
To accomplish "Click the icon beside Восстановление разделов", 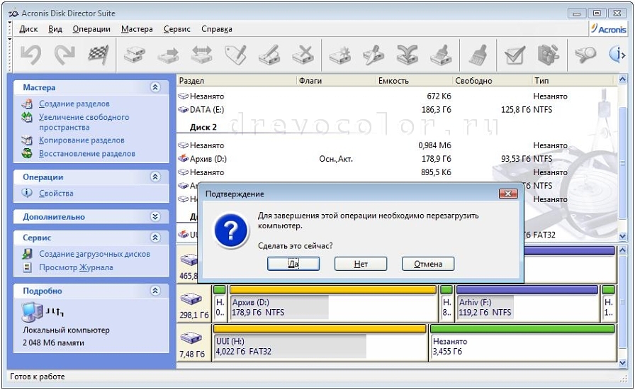I will pos(27,153).
